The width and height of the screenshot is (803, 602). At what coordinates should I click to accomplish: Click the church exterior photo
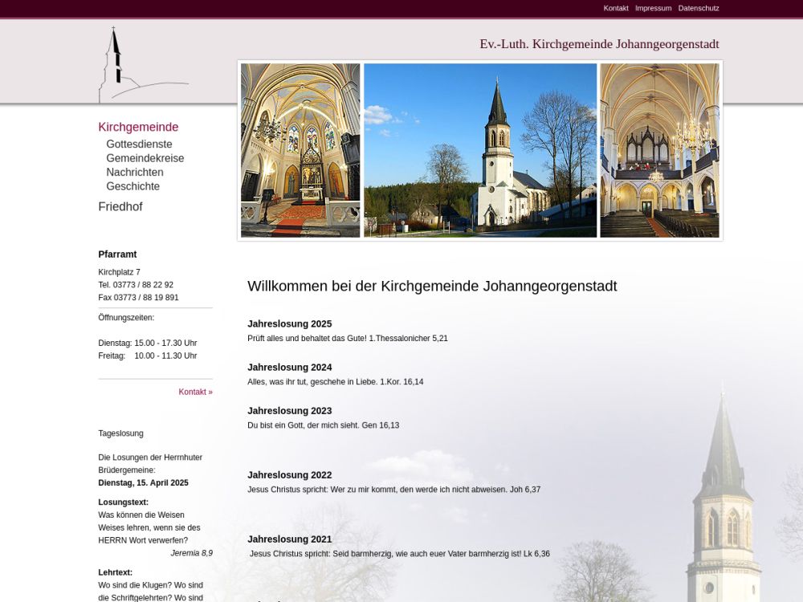479,150
